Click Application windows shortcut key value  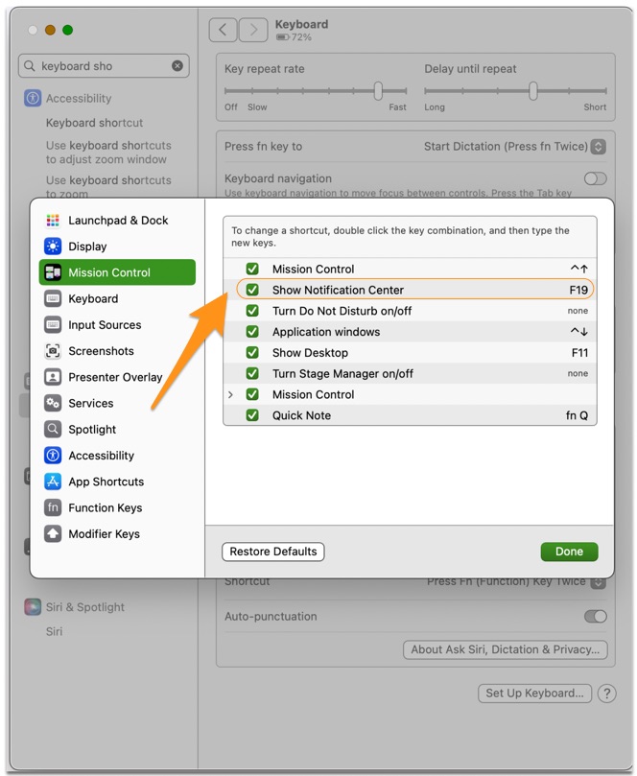tap(578, 332)
